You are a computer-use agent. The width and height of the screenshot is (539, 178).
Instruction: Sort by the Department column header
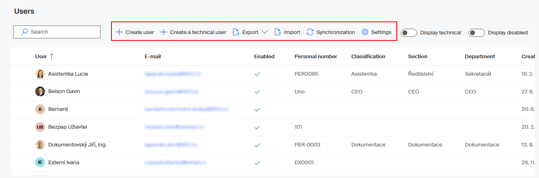click(480, 57)
